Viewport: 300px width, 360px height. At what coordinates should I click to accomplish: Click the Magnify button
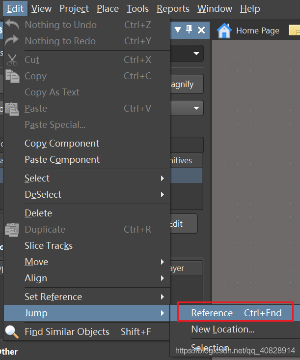click(x=187, y=84)
